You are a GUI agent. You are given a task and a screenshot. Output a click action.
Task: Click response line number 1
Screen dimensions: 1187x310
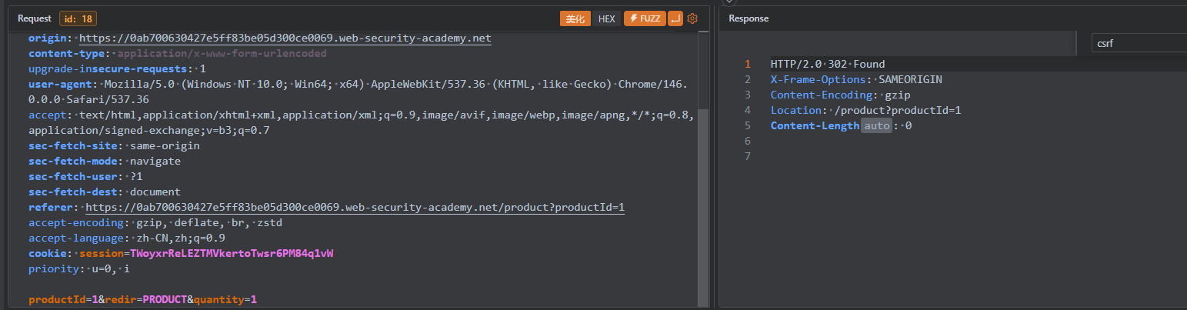747,64
